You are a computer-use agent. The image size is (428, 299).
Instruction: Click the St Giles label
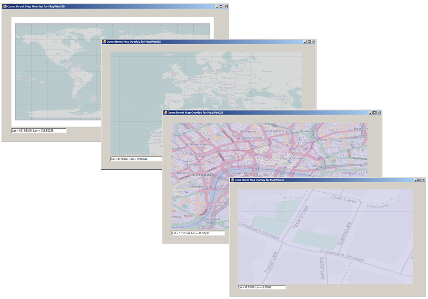pyautogui.click(x=201, y=156)
